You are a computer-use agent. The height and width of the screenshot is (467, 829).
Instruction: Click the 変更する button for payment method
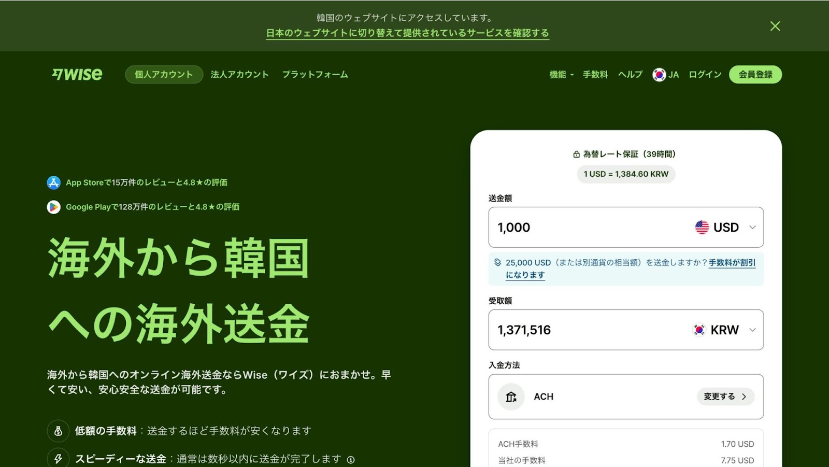pyautogui.click(x=725, y=397)
